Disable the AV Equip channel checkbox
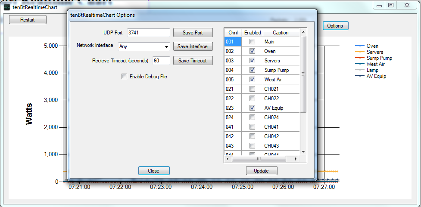The image size is (421, 207). (253, 108)
